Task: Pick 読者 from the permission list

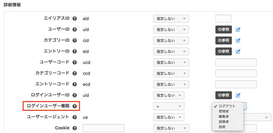Action: pos(222,127)
